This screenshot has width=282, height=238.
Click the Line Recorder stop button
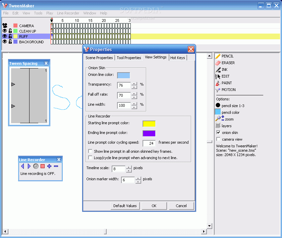click(x=43, y=166)
